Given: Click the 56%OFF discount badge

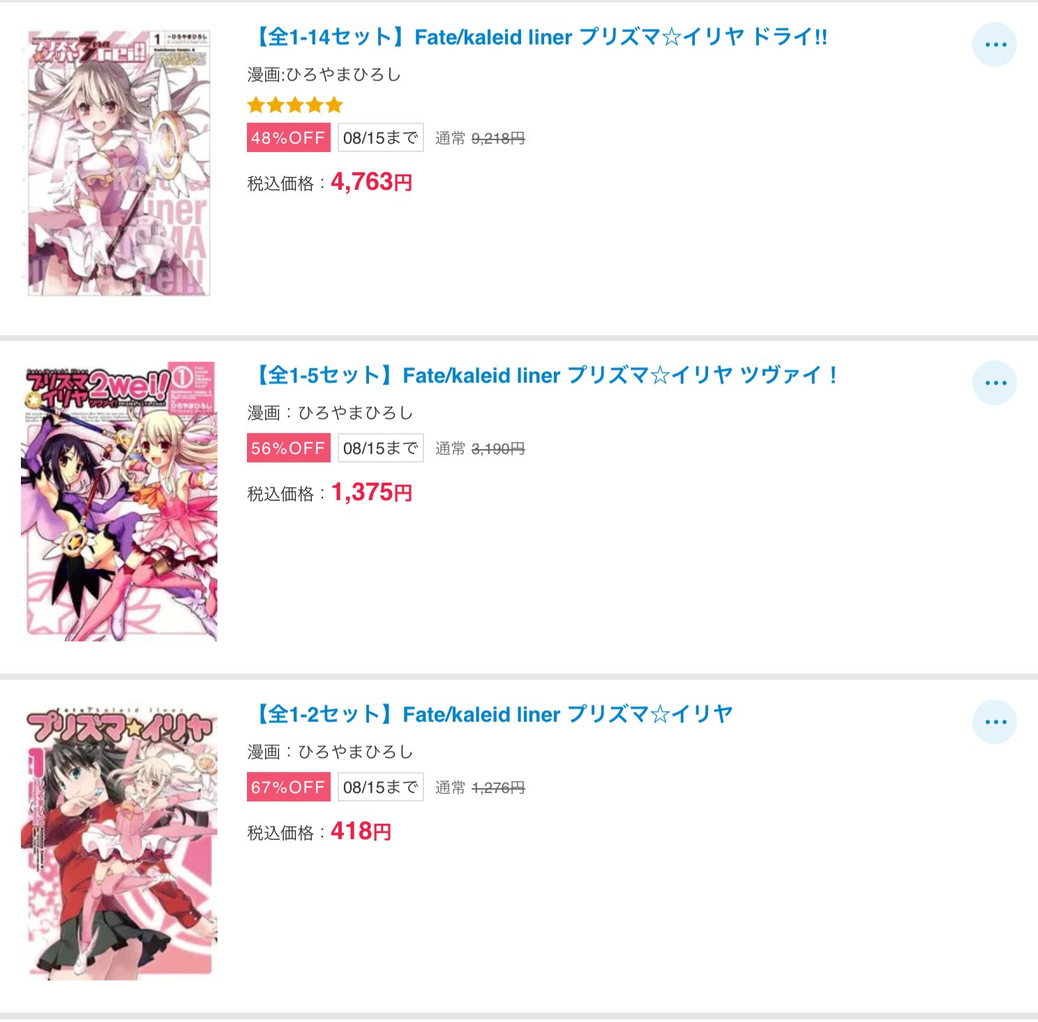Looking at the screenshot, I should (x=288, y=449).
